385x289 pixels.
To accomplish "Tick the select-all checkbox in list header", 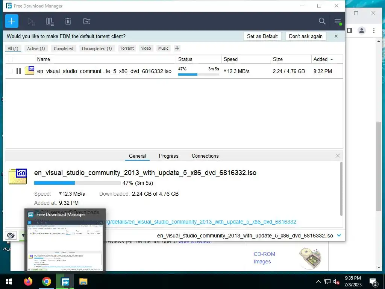I will tap(10, 59).
